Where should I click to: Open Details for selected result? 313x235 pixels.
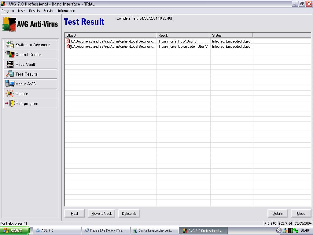pos(278,213)
